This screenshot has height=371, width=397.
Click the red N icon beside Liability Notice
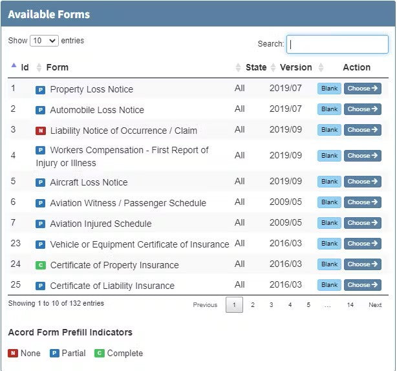point(40,131)
